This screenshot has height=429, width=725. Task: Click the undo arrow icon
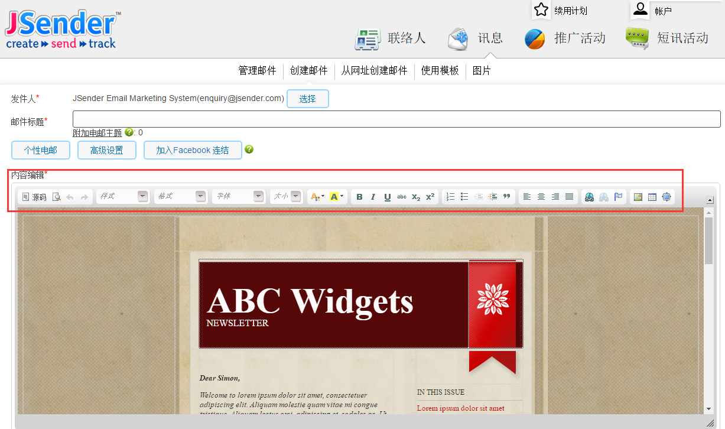pyautogui.click(x=70, y=197)
